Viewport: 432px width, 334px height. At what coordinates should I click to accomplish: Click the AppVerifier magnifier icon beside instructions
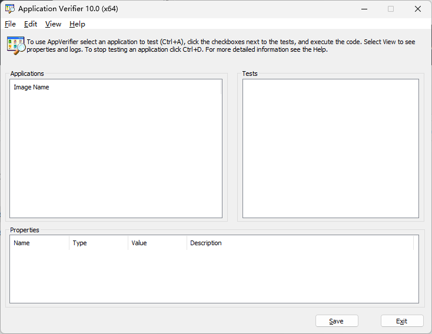pyautogui.click(x=16, y=45)
